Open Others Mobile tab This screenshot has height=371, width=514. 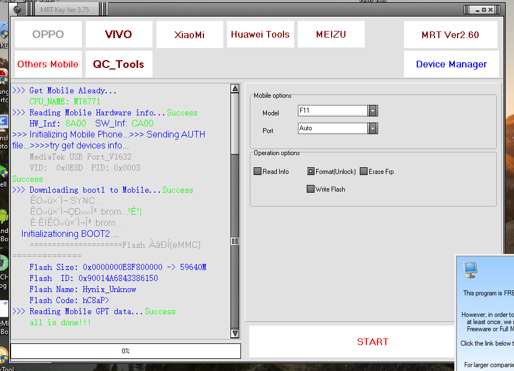(x=48, y=64)
